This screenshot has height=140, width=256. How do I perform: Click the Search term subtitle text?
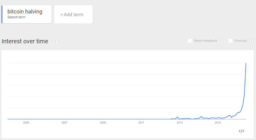(x=16, y=17)
